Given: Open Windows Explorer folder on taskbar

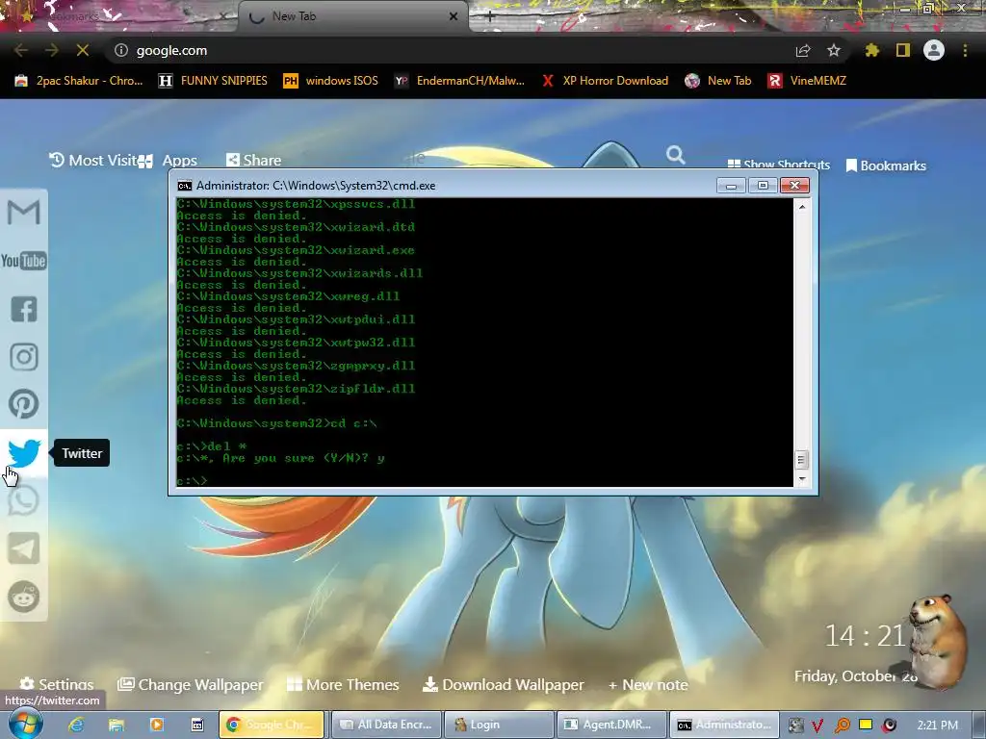Looking at the screenshot, I should pyautogui.click(x=117, y=725).
